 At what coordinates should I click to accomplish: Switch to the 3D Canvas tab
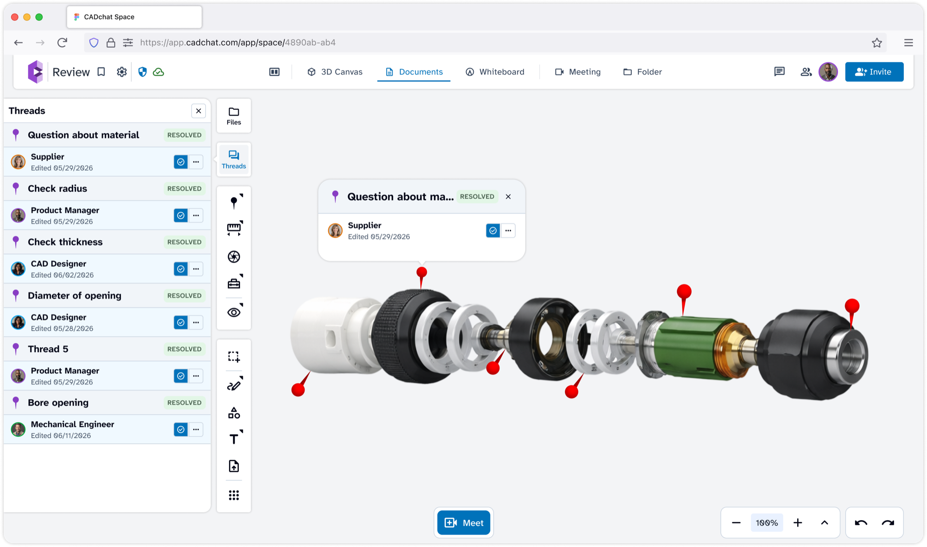pos(335,72)
